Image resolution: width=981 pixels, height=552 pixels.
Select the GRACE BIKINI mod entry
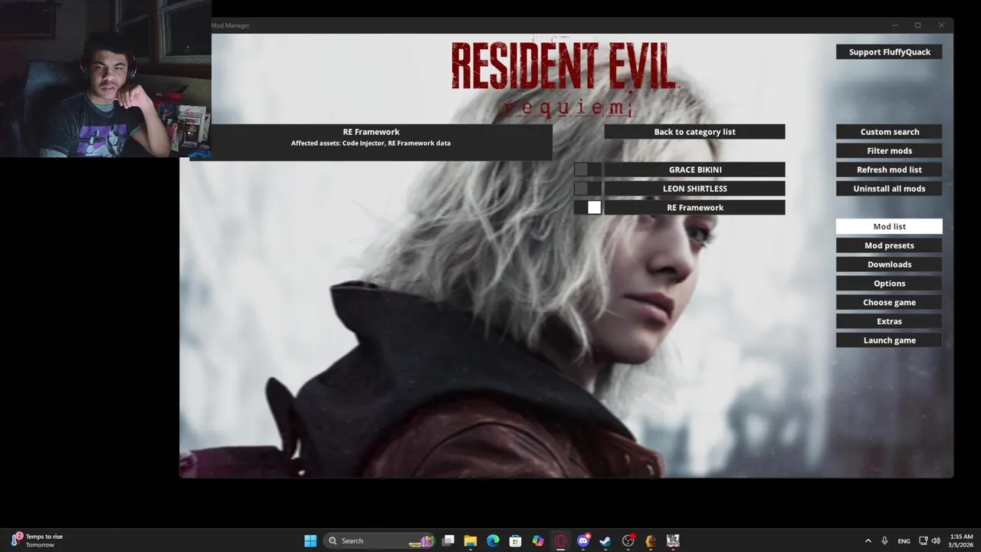point(694,169)
